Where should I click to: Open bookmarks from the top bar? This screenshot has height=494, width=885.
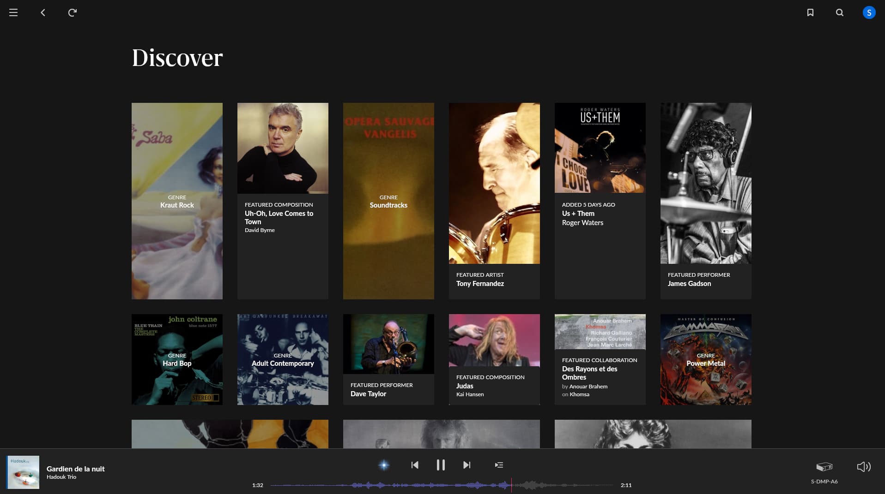810,12
